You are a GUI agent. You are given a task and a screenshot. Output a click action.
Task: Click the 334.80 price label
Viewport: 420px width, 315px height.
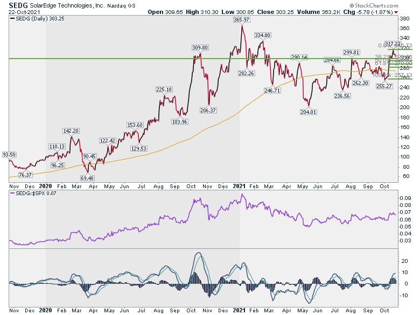click(x=263, y=35)
